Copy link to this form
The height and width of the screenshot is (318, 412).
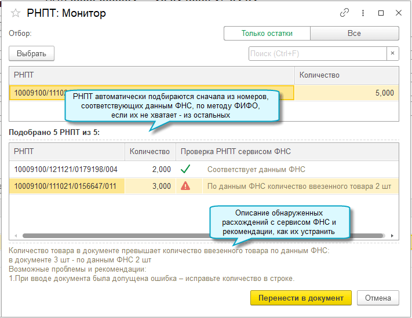tap(345, 13)
